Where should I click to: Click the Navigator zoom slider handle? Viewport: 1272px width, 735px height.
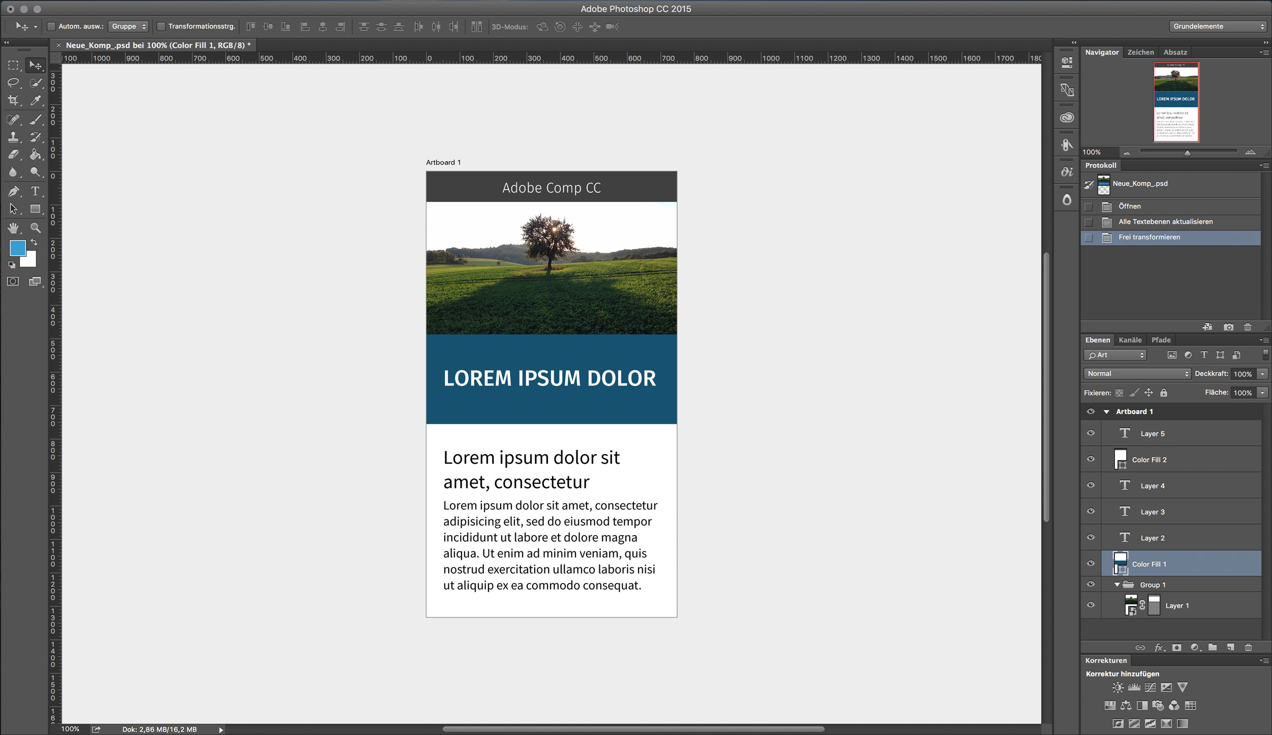tap(1187, 153)
